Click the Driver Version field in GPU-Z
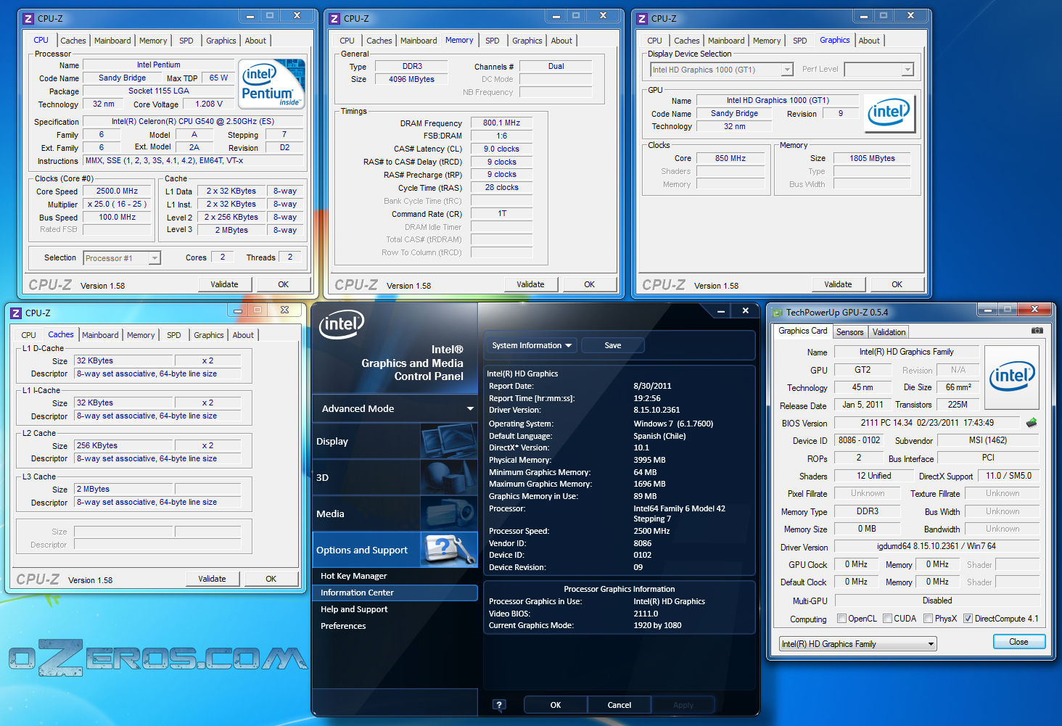This screenshot has width=1062, height=726. (x=937, y=547)
